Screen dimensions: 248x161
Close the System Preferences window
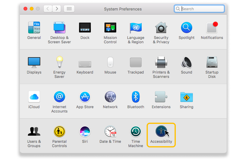[25, 9]
